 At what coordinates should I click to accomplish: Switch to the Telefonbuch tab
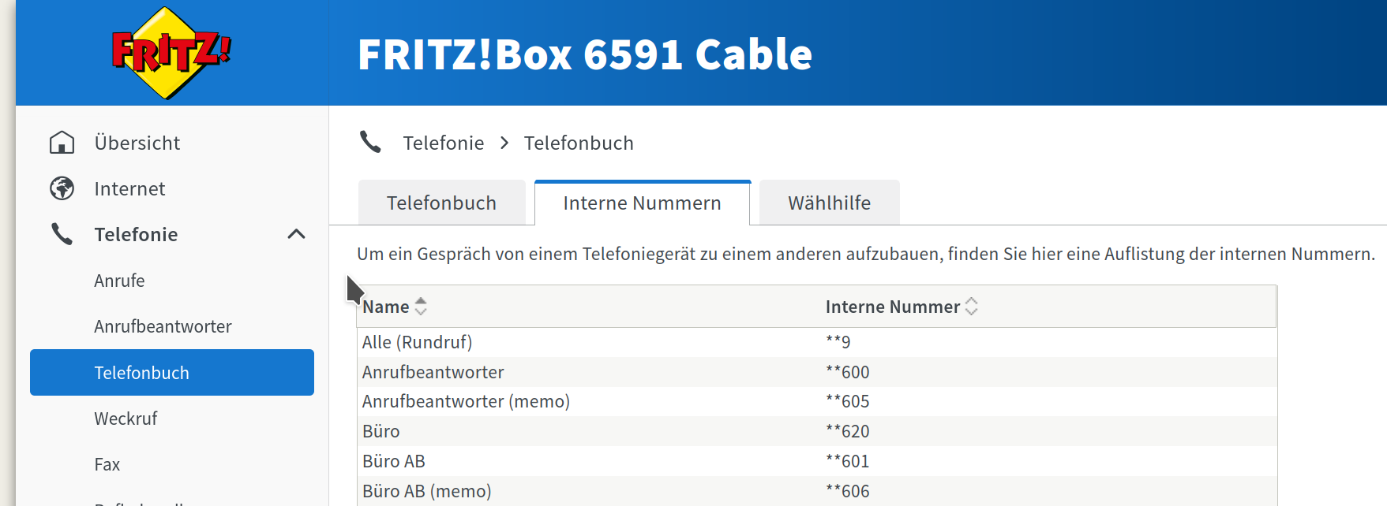(441, 203)
